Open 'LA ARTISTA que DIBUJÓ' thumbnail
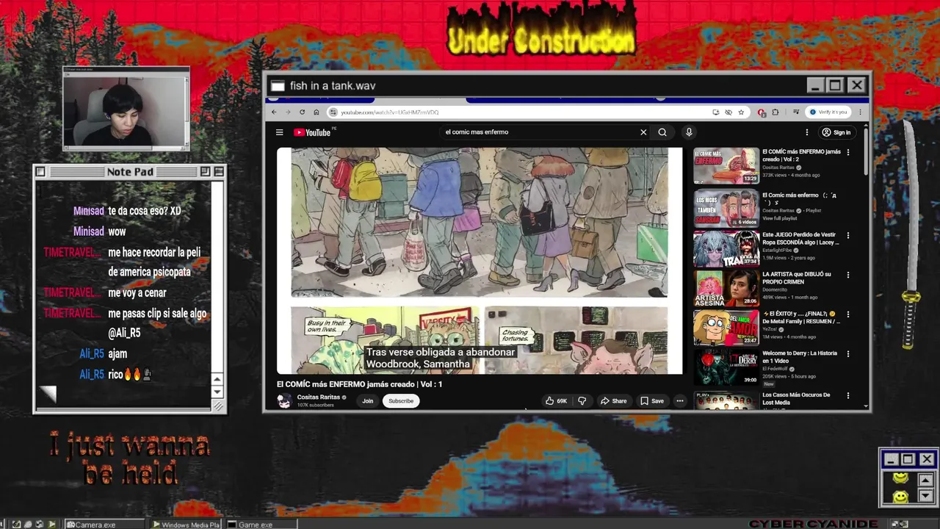Image resolution: width=940 pixels, height=529 pixels. tap(726, 289)
